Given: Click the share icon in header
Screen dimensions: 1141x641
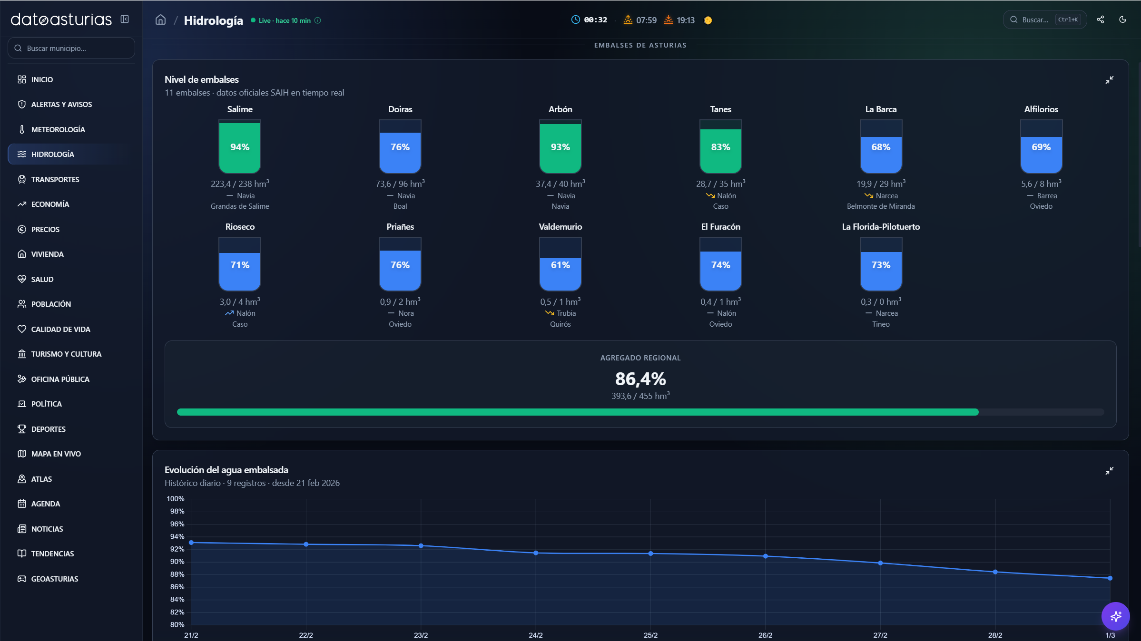Looking at the screenshot, I should tap(1100, 19).
